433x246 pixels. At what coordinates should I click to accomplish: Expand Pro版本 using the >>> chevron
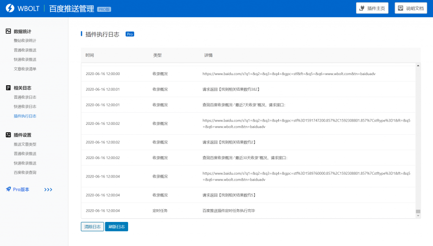[48, 189]
